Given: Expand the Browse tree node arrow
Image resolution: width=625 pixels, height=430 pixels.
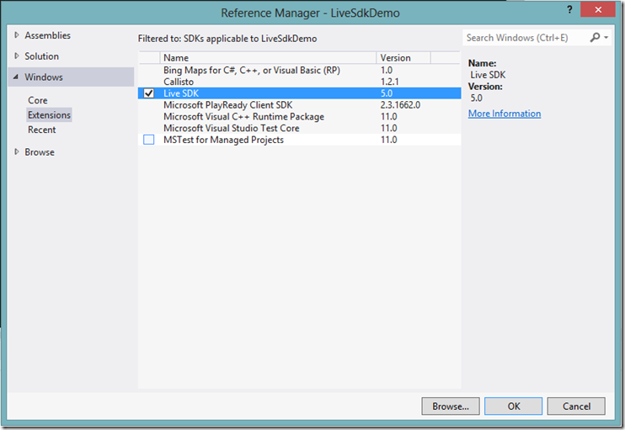Looking at the screenshot, I should tap(16, 151).
